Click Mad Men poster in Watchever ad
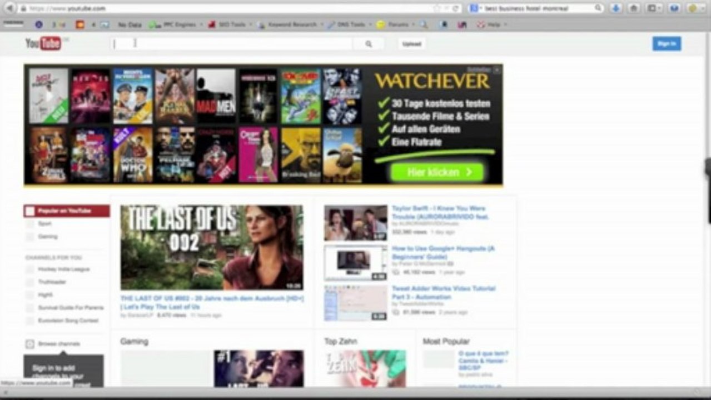 (216, 96)
